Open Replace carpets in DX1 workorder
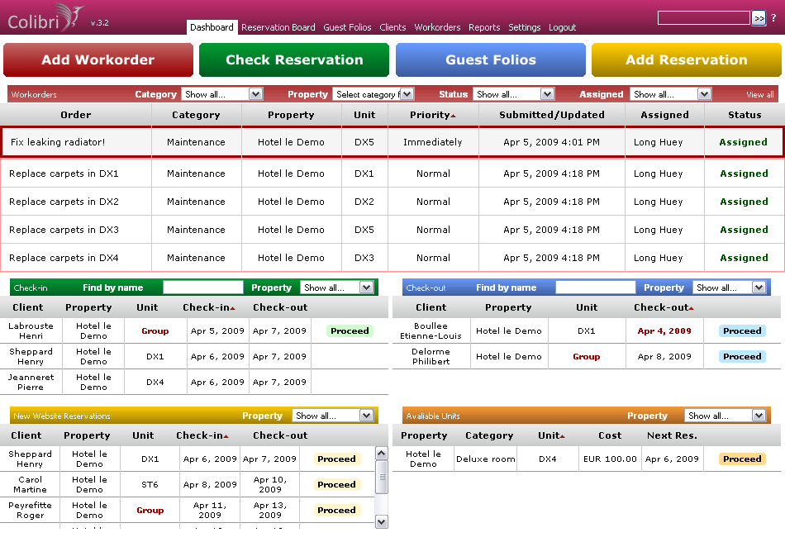The image size is (785, 542). pos(64,174)
